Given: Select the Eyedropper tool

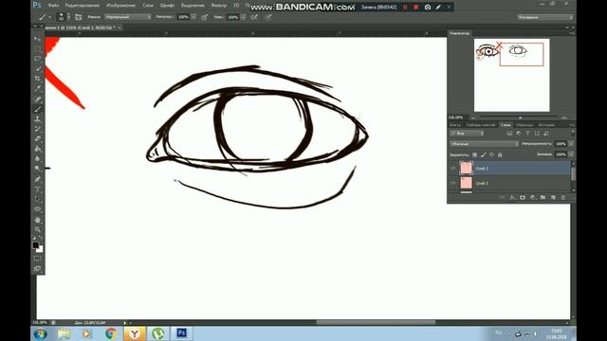Looking at the screenshot, I should (x=38, y=88).
